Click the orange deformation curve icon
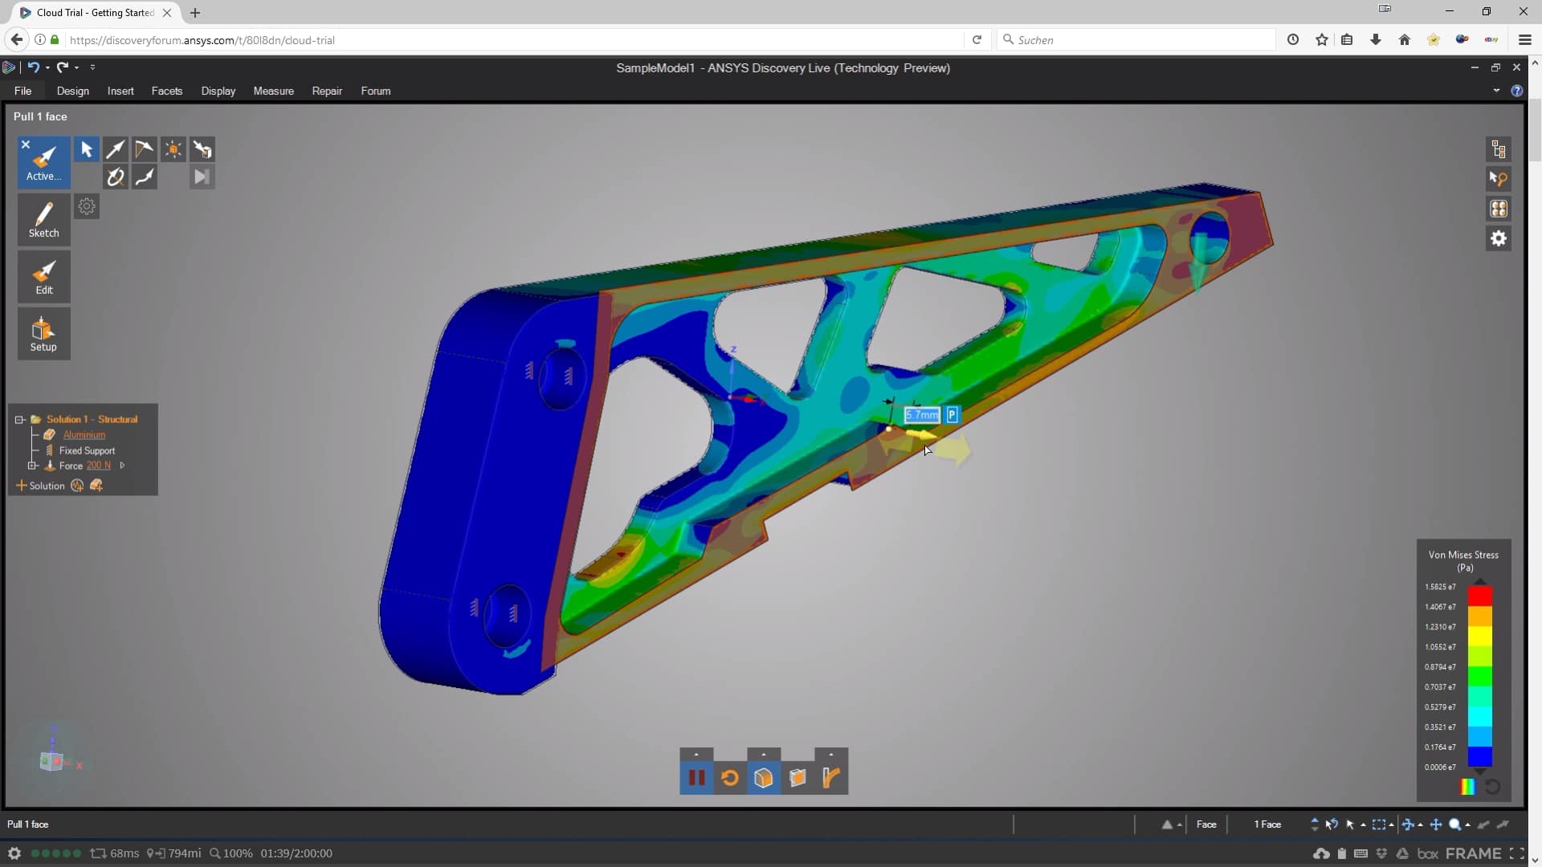Viewport: 1542px width, 867px height. (x=831, y=778)
